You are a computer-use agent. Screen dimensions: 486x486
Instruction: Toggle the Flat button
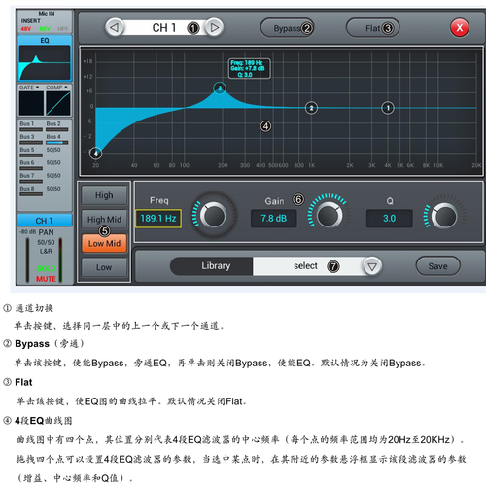tap(372, 28)
